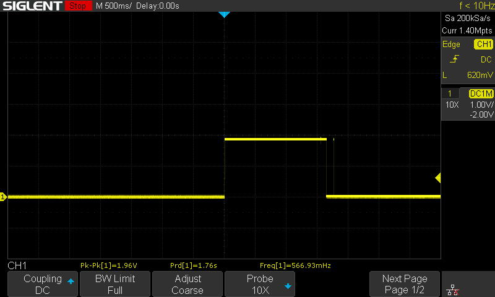The image size is (495, 297).
Task: Click the Curr 1.40Mpts memory depth
Action: click(x=467, y=30)
